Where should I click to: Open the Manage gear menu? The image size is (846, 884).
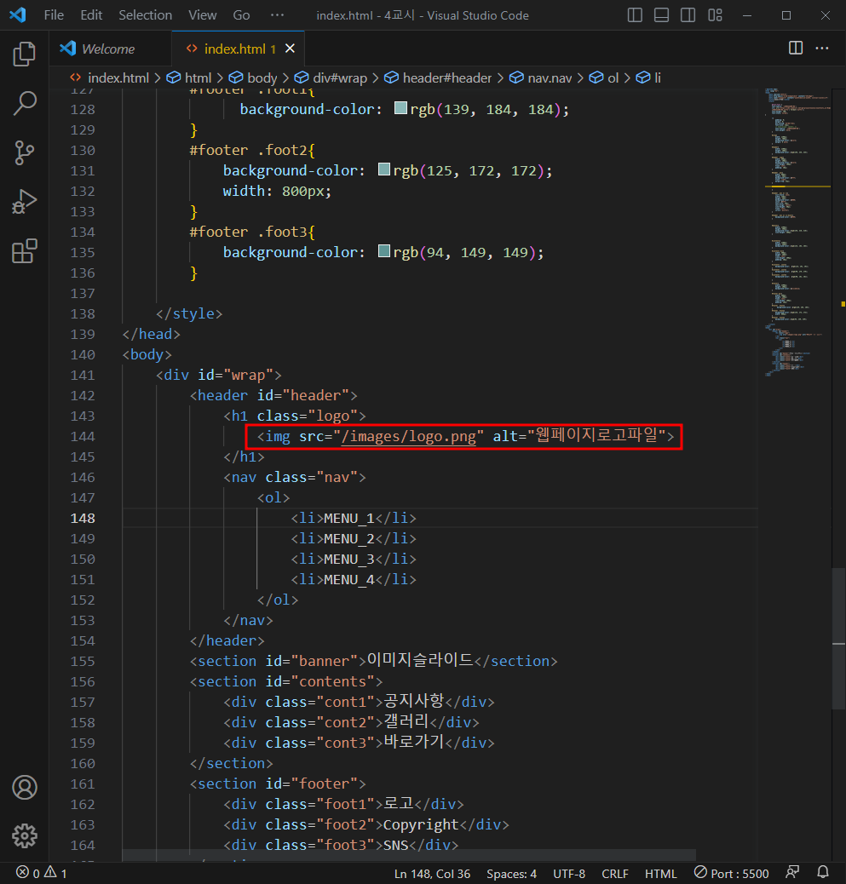click(x=24, y=836)
